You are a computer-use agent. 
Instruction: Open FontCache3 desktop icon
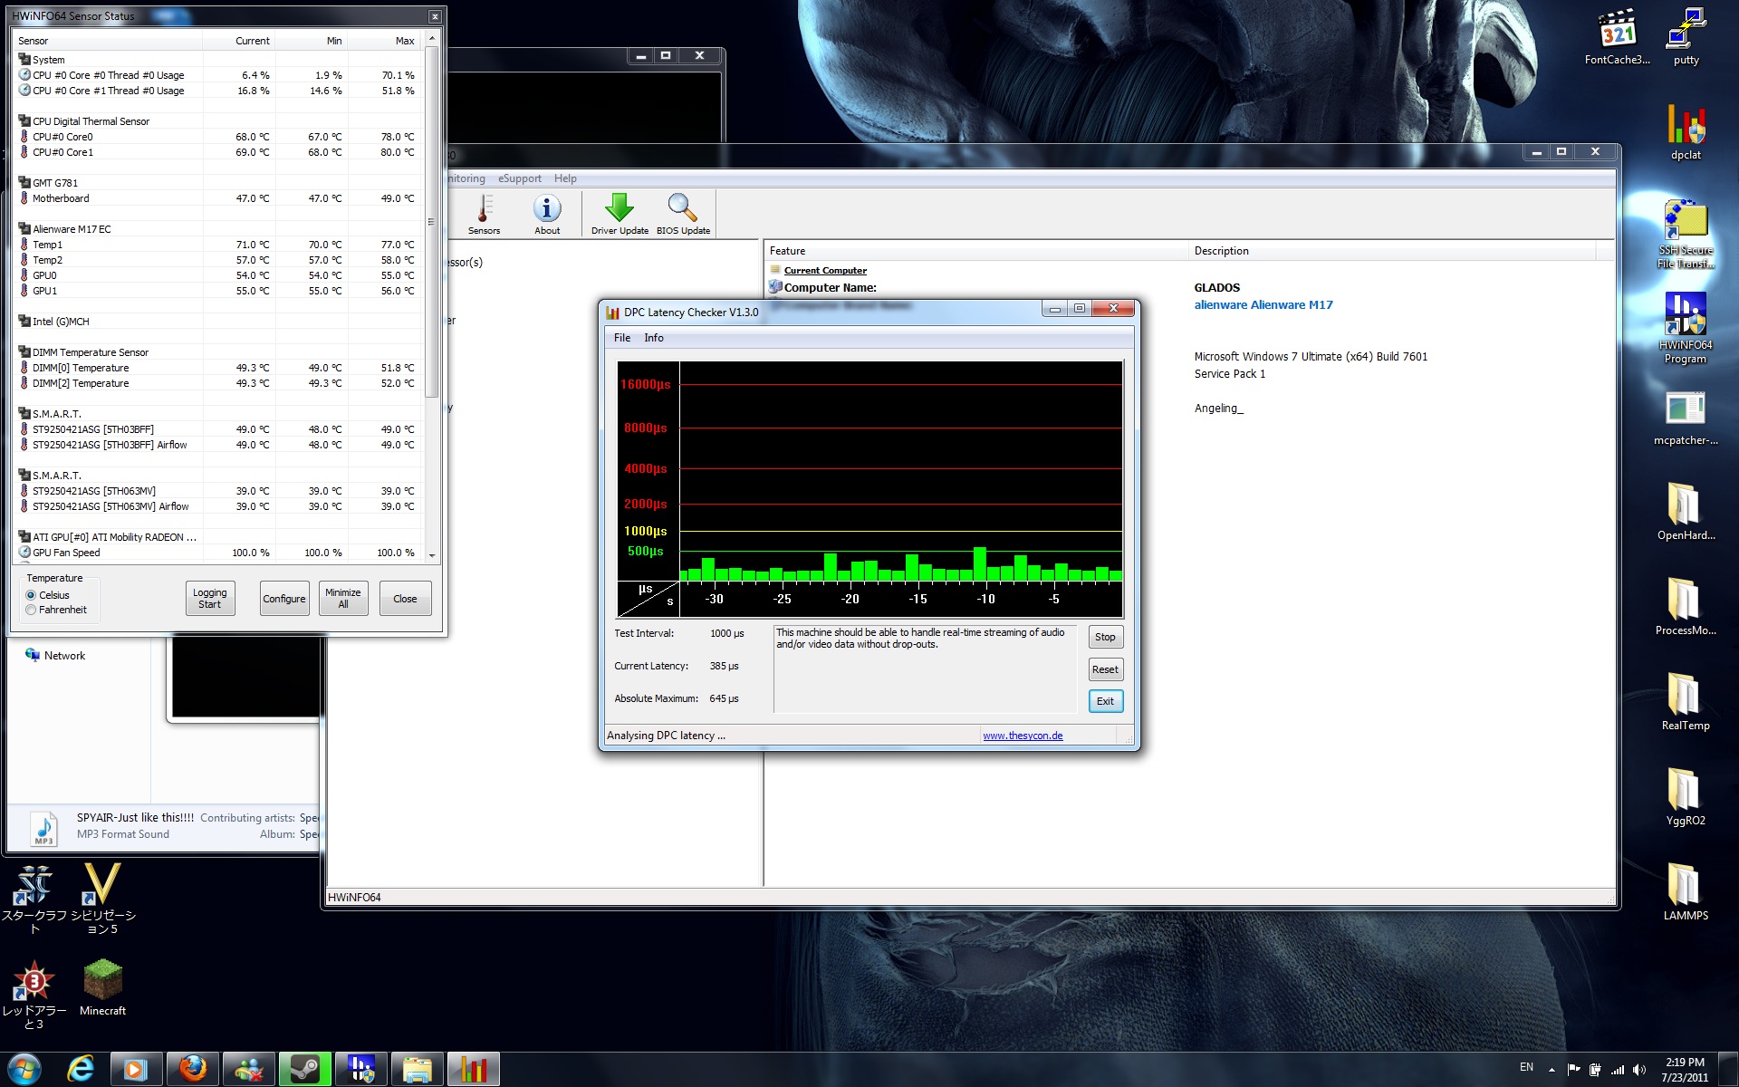[x=1617, y=37]
